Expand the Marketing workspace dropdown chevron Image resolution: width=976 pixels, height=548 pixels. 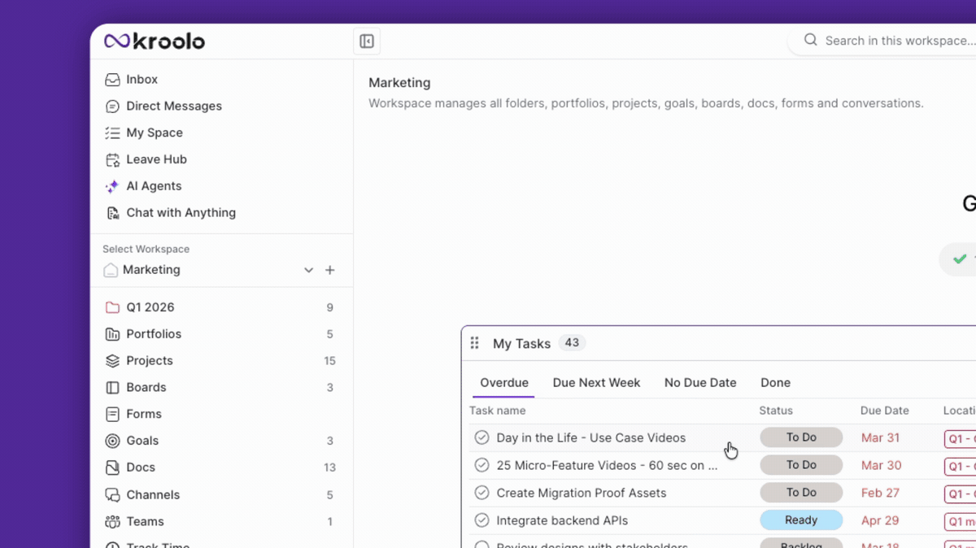pos(308,270)
